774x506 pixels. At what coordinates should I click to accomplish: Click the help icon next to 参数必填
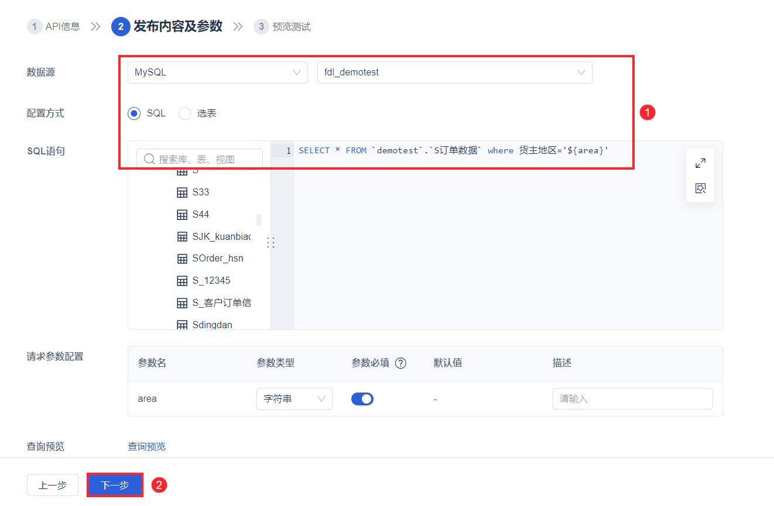[400, 363]
